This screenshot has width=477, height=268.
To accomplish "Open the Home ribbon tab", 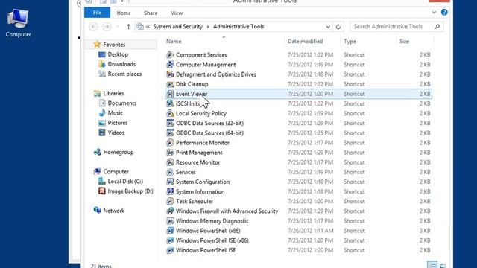I will pos(124,13).
